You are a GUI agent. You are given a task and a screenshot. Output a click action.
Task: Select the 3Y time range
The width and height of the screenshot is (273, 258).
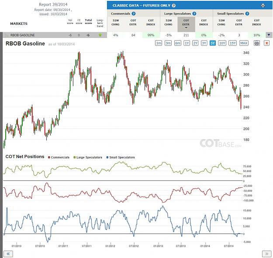(204, 43)
